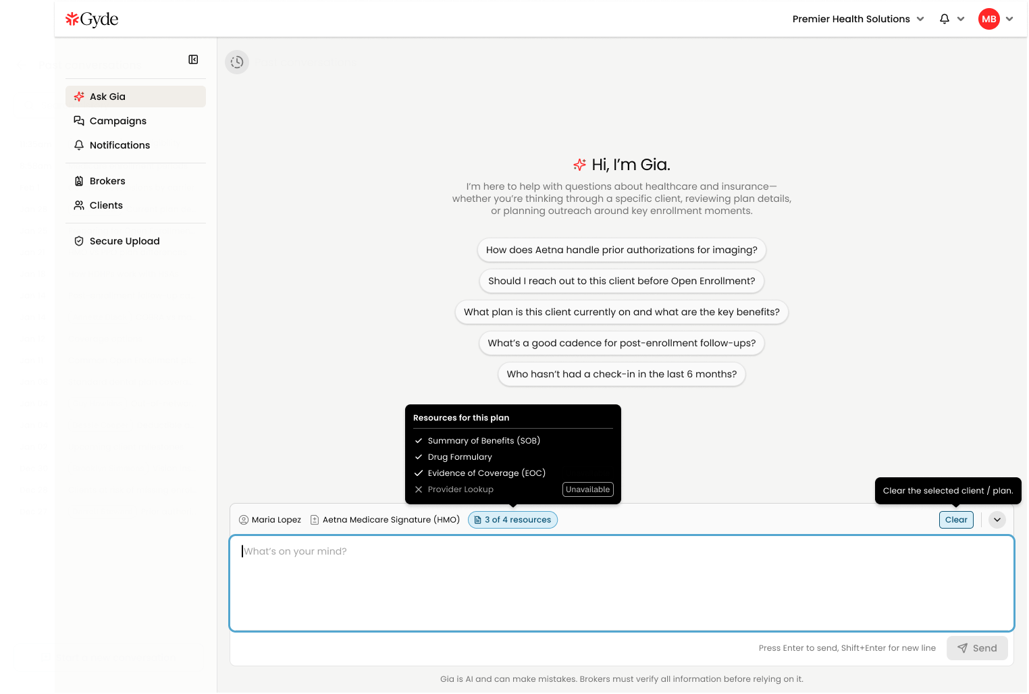This screenshot has width=1029, height=694.
Task: Expand the context bar chevron next to Clear
Action: pos(997,520)
